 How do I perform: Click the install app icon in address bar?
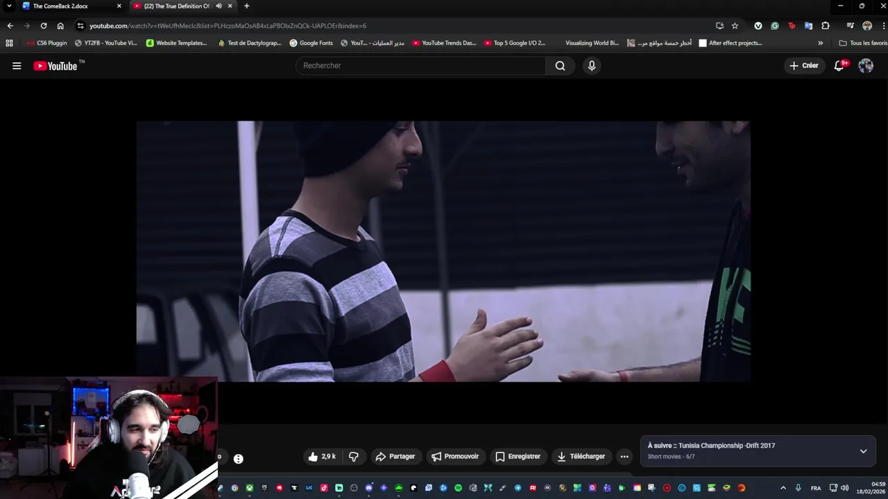tap(719, 26)
